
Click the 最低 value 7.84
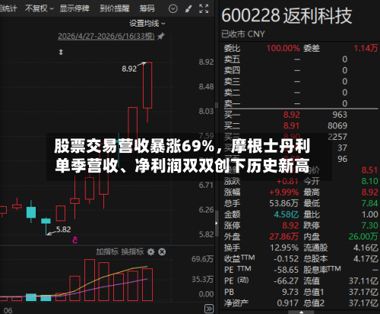[369, 203]
